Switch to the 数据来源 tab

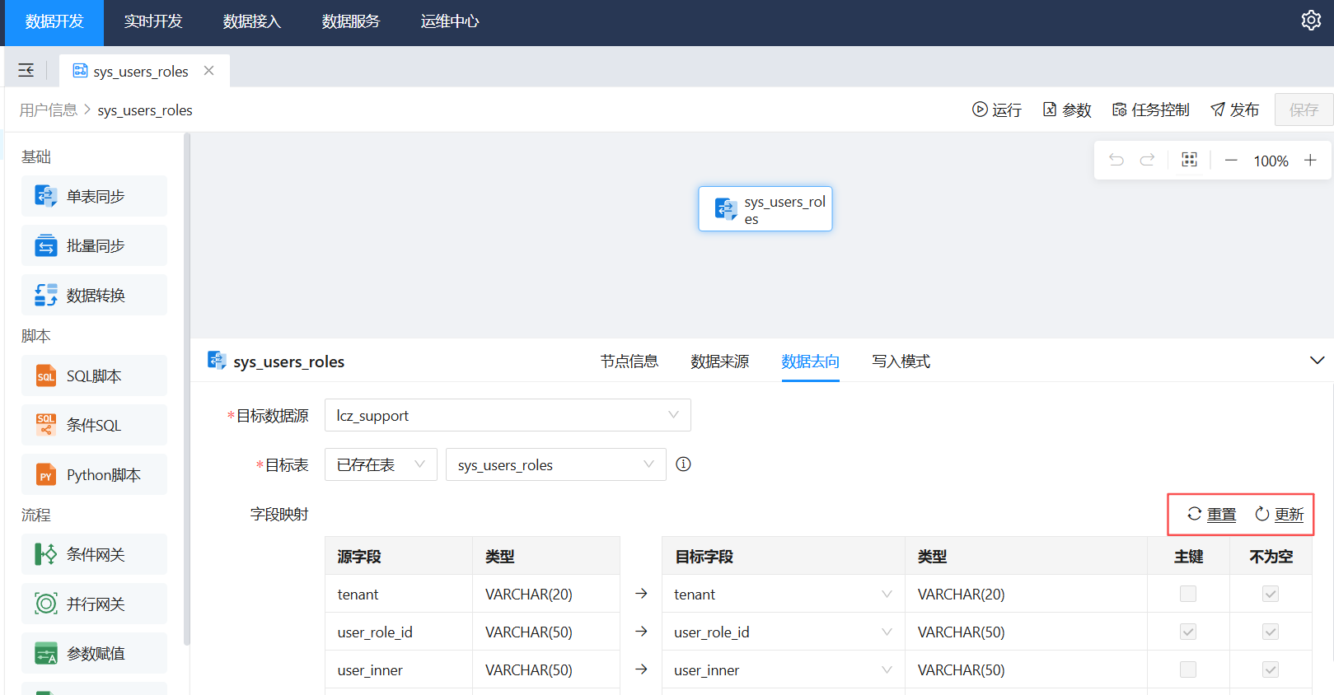pyautogui.click(x=719, y=361)
